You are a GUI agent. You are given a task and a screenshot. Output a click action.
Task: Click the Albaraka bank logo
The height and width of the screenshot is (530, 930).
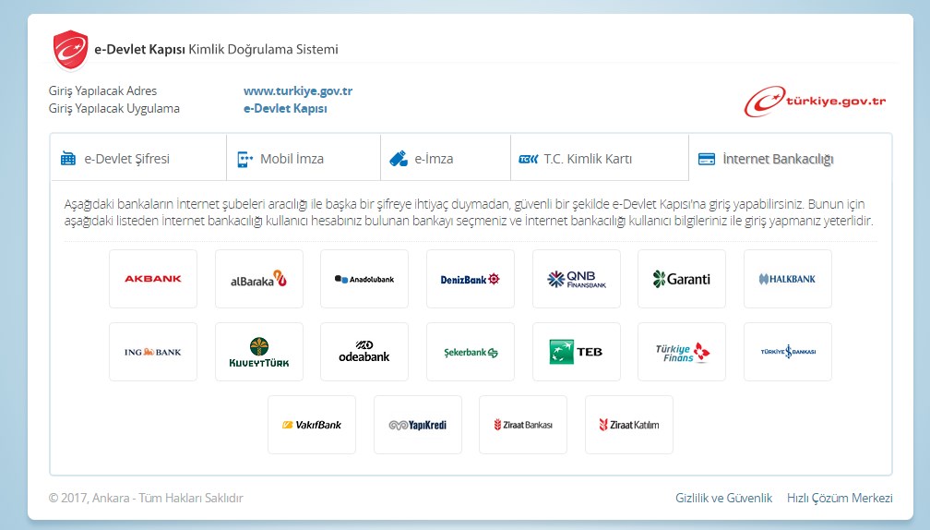259,279
